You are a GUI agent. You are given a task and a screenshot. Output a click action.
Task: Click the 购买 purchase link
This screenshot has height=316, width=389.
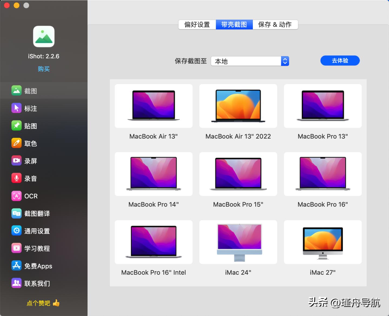(43, 69)
